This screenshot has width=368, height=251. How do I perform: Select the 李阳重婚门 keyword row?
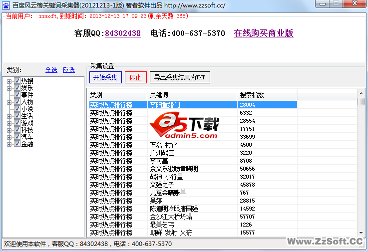(193, 105)
